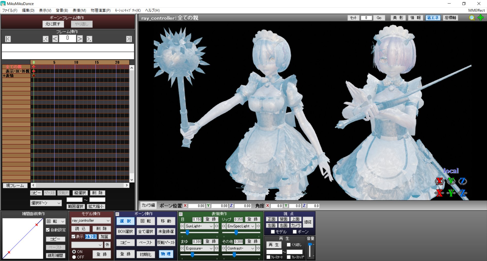This screenshot has width=487, height=261.
Task: Click the yellow magnifier zoom icon
Action: [472, 18]
